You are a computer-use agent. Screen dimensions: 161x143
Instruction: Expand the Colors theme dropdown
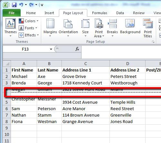(29, 21)
